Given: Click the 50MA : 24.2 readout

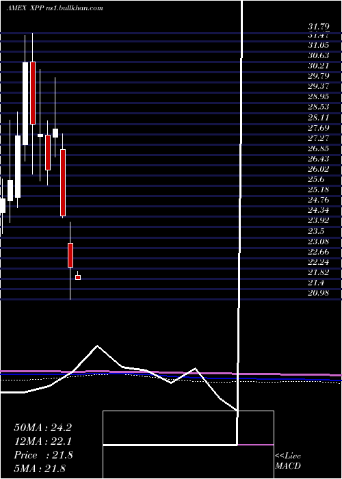Looking at the screenshot, I should [x=43, y=428].
